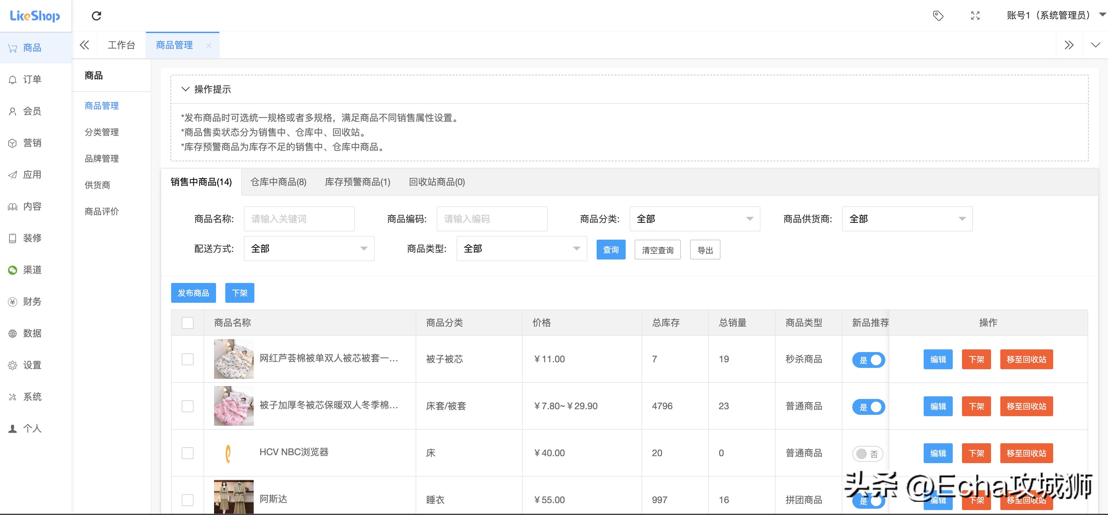Open the 品牌管理 menu item

tap(101, 158)
